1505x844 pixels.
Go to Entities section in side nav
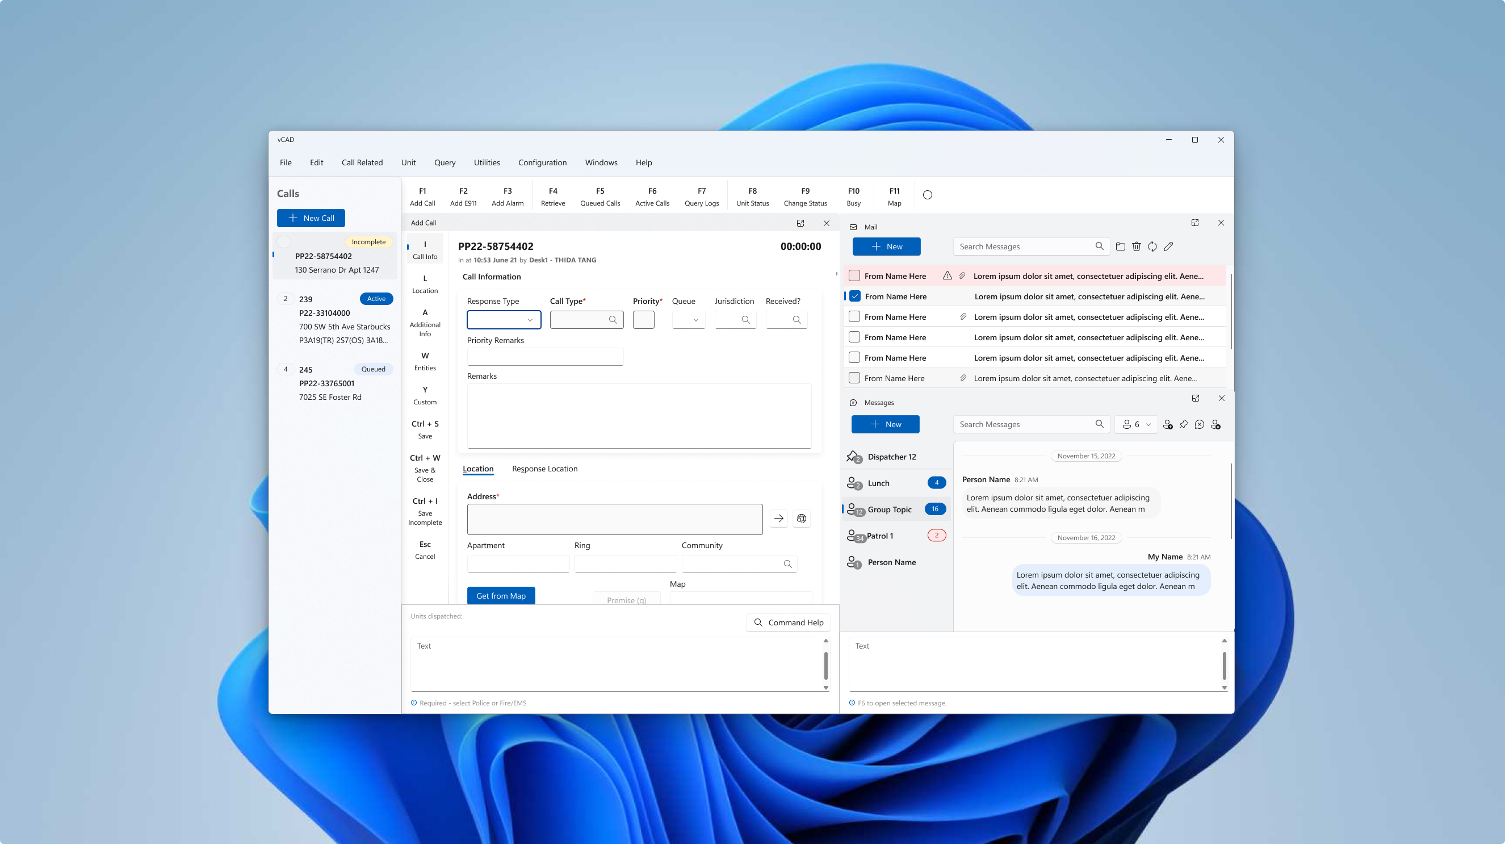[425, 362]
